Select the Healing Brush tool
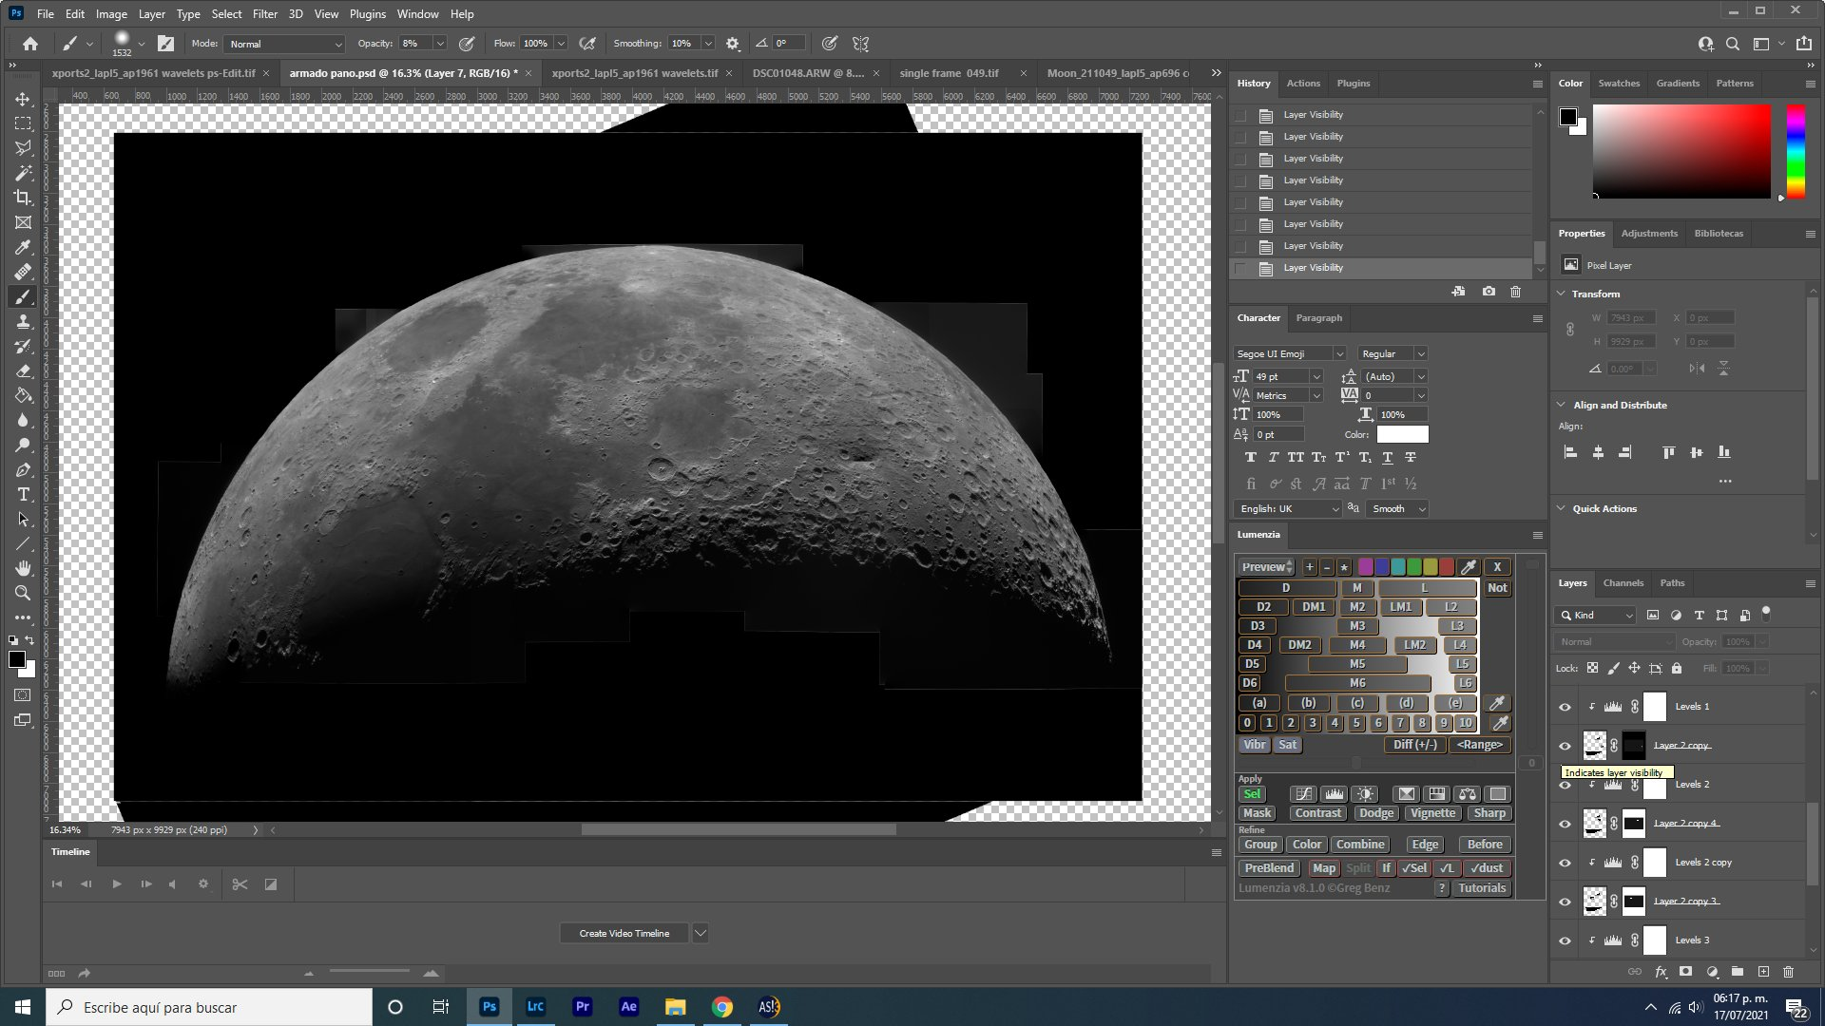Viewport: 1825px width, 1026px height. click(x=23, y=272)
